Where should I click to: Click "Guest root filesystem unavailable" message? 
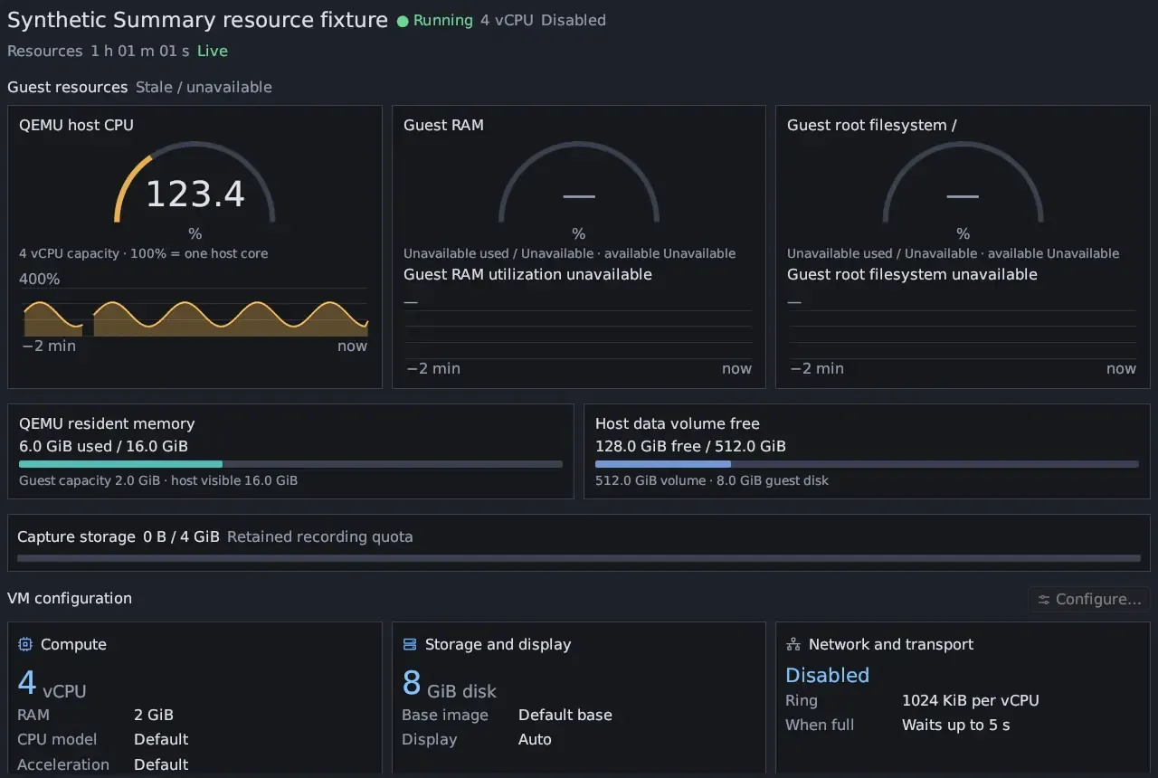pyautogui.click(x=912, y=274)
